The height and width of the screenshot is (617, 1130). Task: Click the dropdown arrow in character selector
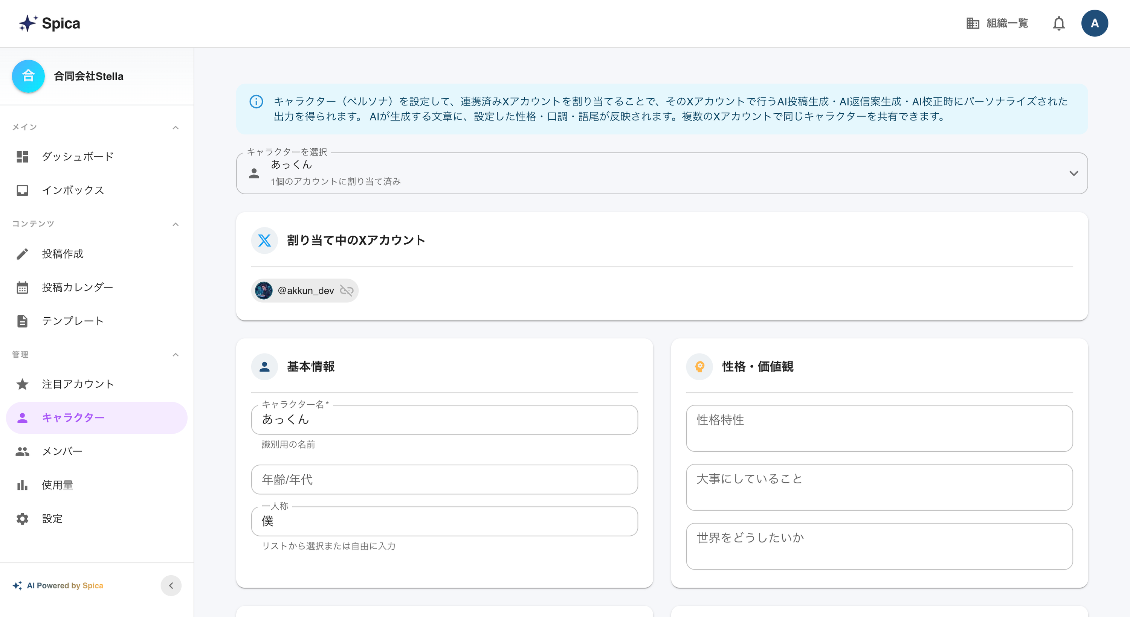[1073, 173]
